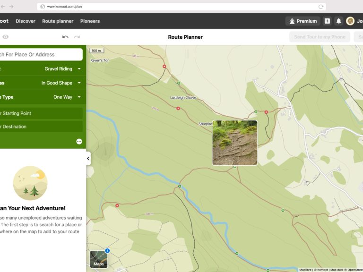Screen dimensions: 363x272
Task: Click the Sharpitor map label
Action: click(205, 124)
